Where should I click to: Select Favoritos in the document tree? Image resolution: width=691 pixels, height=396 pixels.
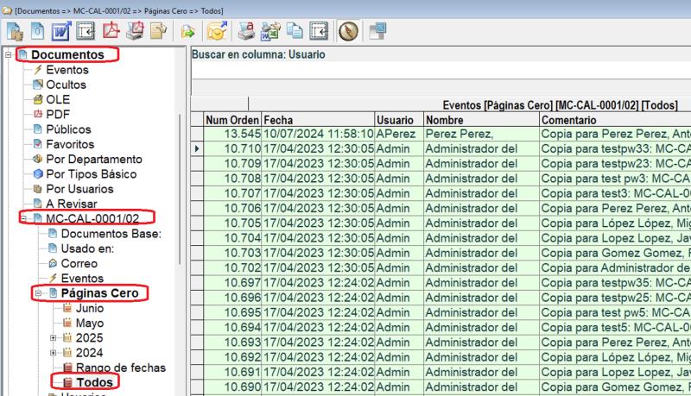tap(69, 144)
